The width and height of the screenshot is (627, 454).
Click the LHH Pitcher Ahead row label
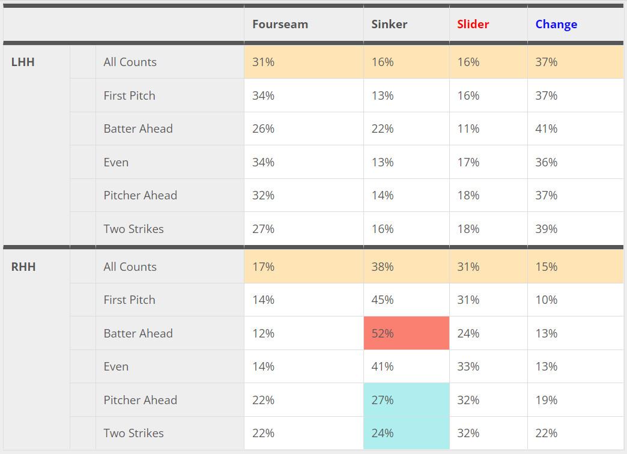[140, 195]
